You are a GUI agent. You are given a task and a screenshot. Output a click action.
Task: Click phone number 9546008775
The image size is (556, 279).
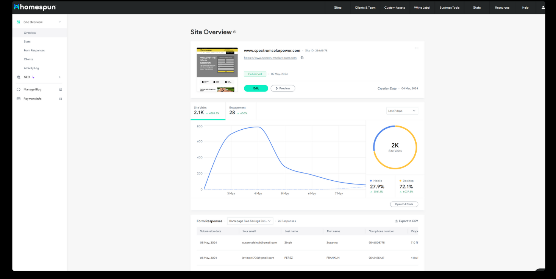pyautogui.click(x=376, y=243)
